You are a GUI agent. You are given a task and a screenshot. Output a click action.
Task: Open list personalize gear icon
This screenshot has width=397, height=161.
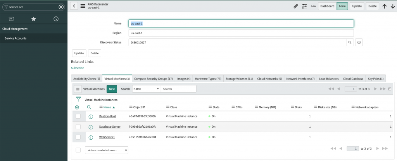(x=77, y=107)
